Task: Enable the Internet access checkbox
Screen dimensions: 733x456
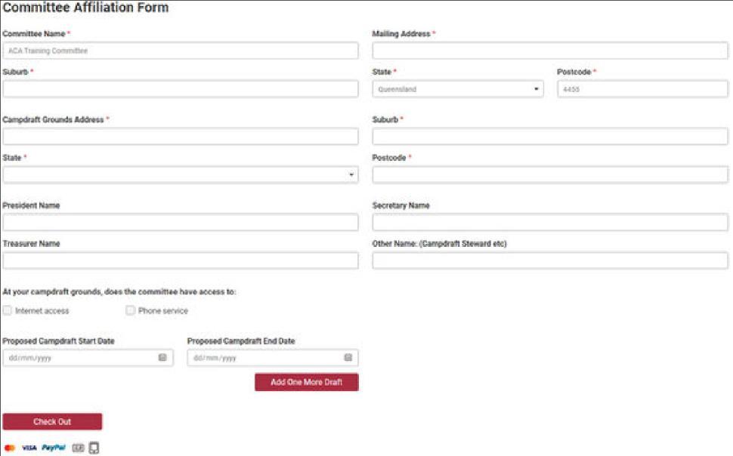Action: (x=8, y=310)
